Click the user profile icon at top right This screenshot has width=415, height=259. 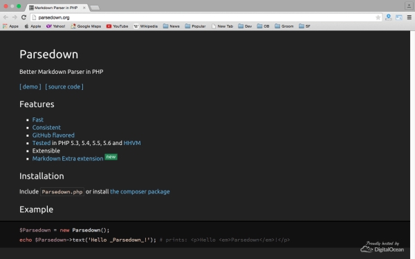point(409,6)
